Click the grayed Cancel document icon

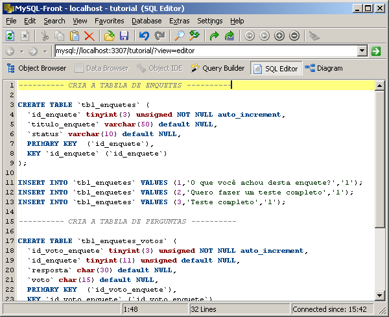pos(25,36)
